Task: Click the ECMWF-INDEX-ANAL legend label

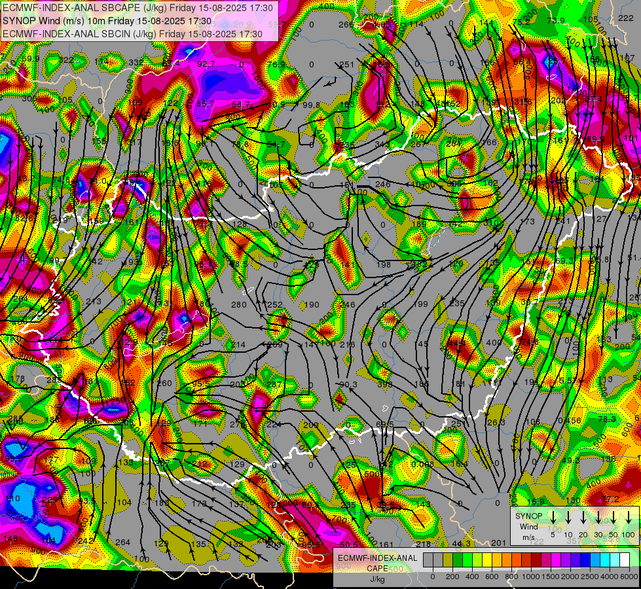Action: [378, 558]
